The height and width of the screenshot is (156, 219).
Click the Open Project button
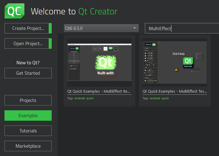point(28,44)
